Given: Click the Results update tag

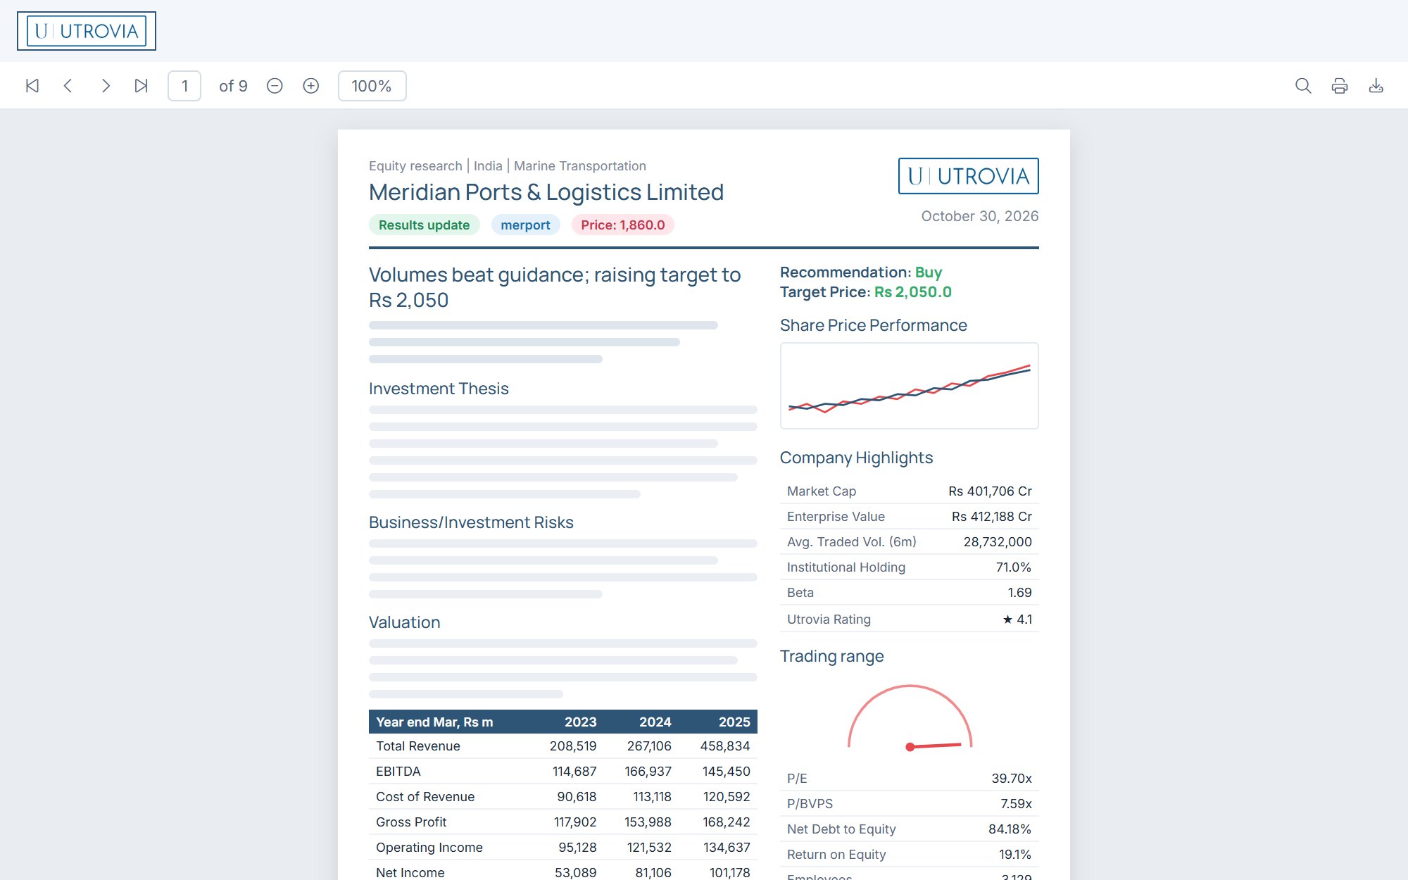Looking at the screenshot, I should point(424,225).
